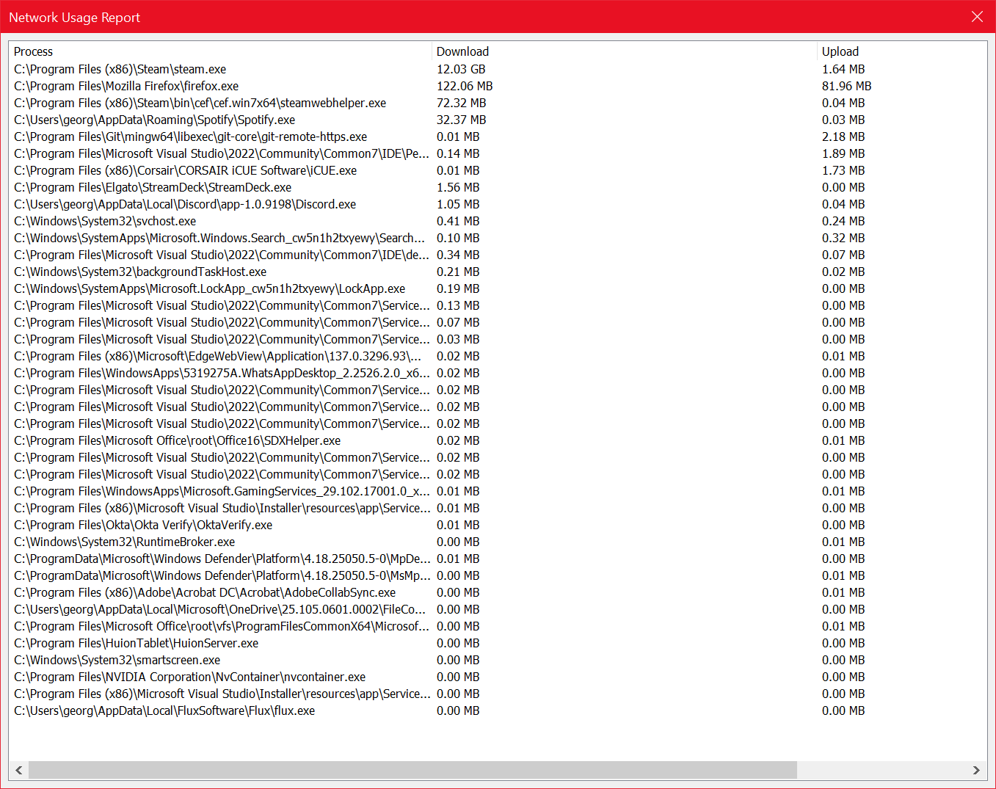Click the horizontal scrollbar thumb
This screenshot has width=996, height=789.
coord(412,770)
